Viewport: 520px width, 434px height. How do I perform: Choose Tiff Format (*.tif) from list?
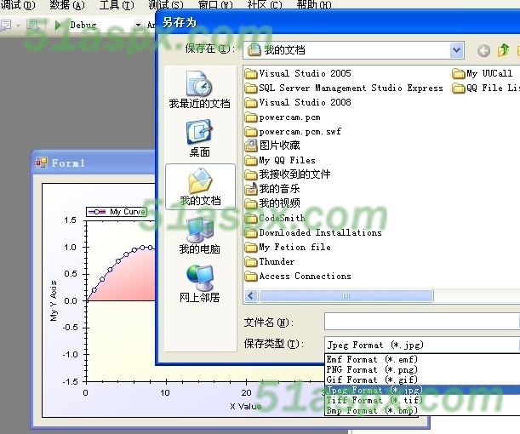point(422,400)
